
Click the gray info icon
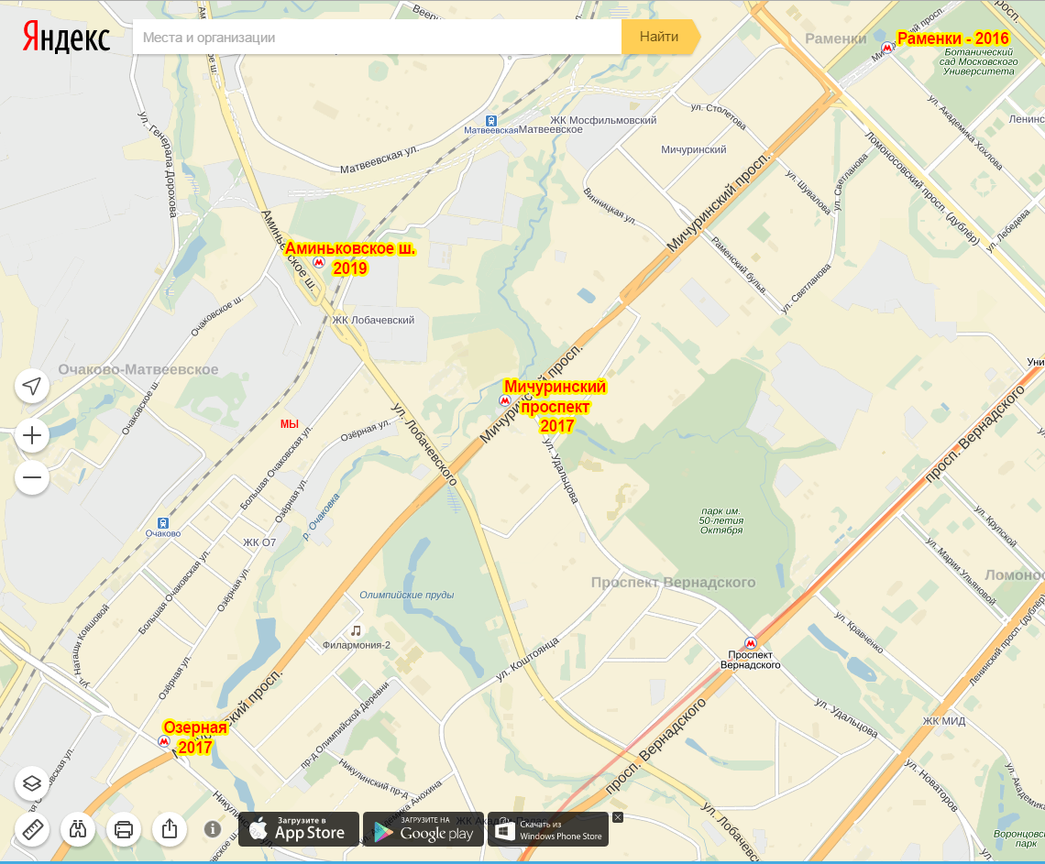213,829
